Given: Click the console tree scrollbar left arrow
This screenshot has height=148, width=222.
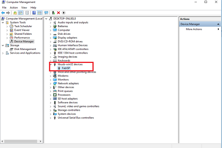Looking at the screenshot, I should click(2, 141).
